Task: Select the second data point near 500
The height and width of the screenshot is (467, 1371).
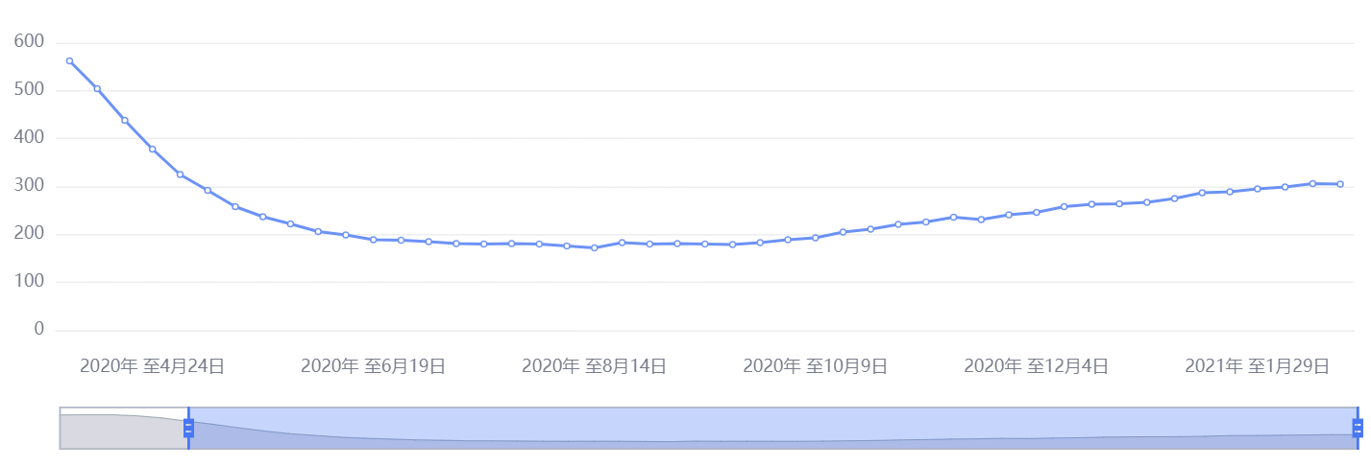Action: [x=97, y=88]
